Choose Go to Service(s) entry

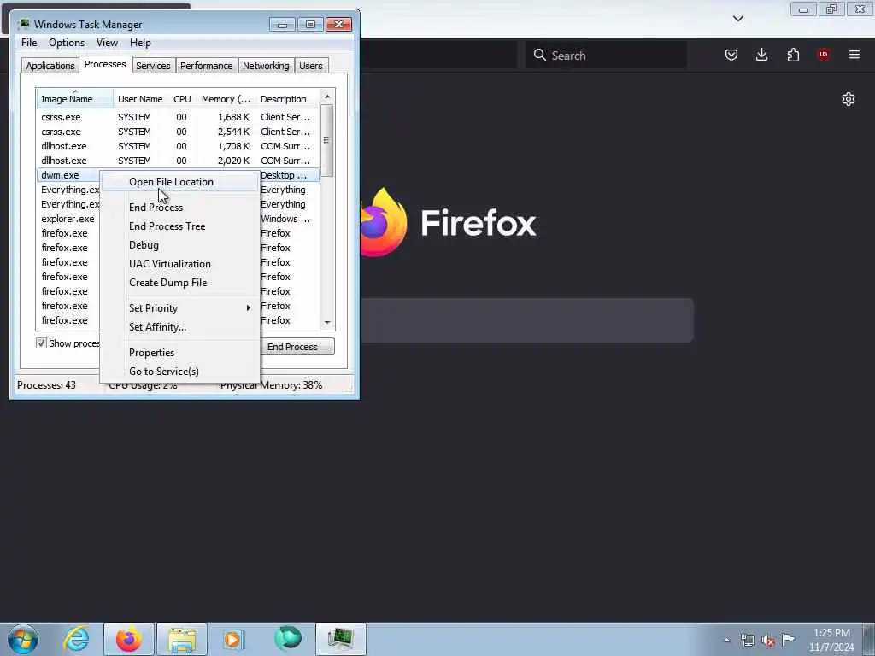pos(179,372)
